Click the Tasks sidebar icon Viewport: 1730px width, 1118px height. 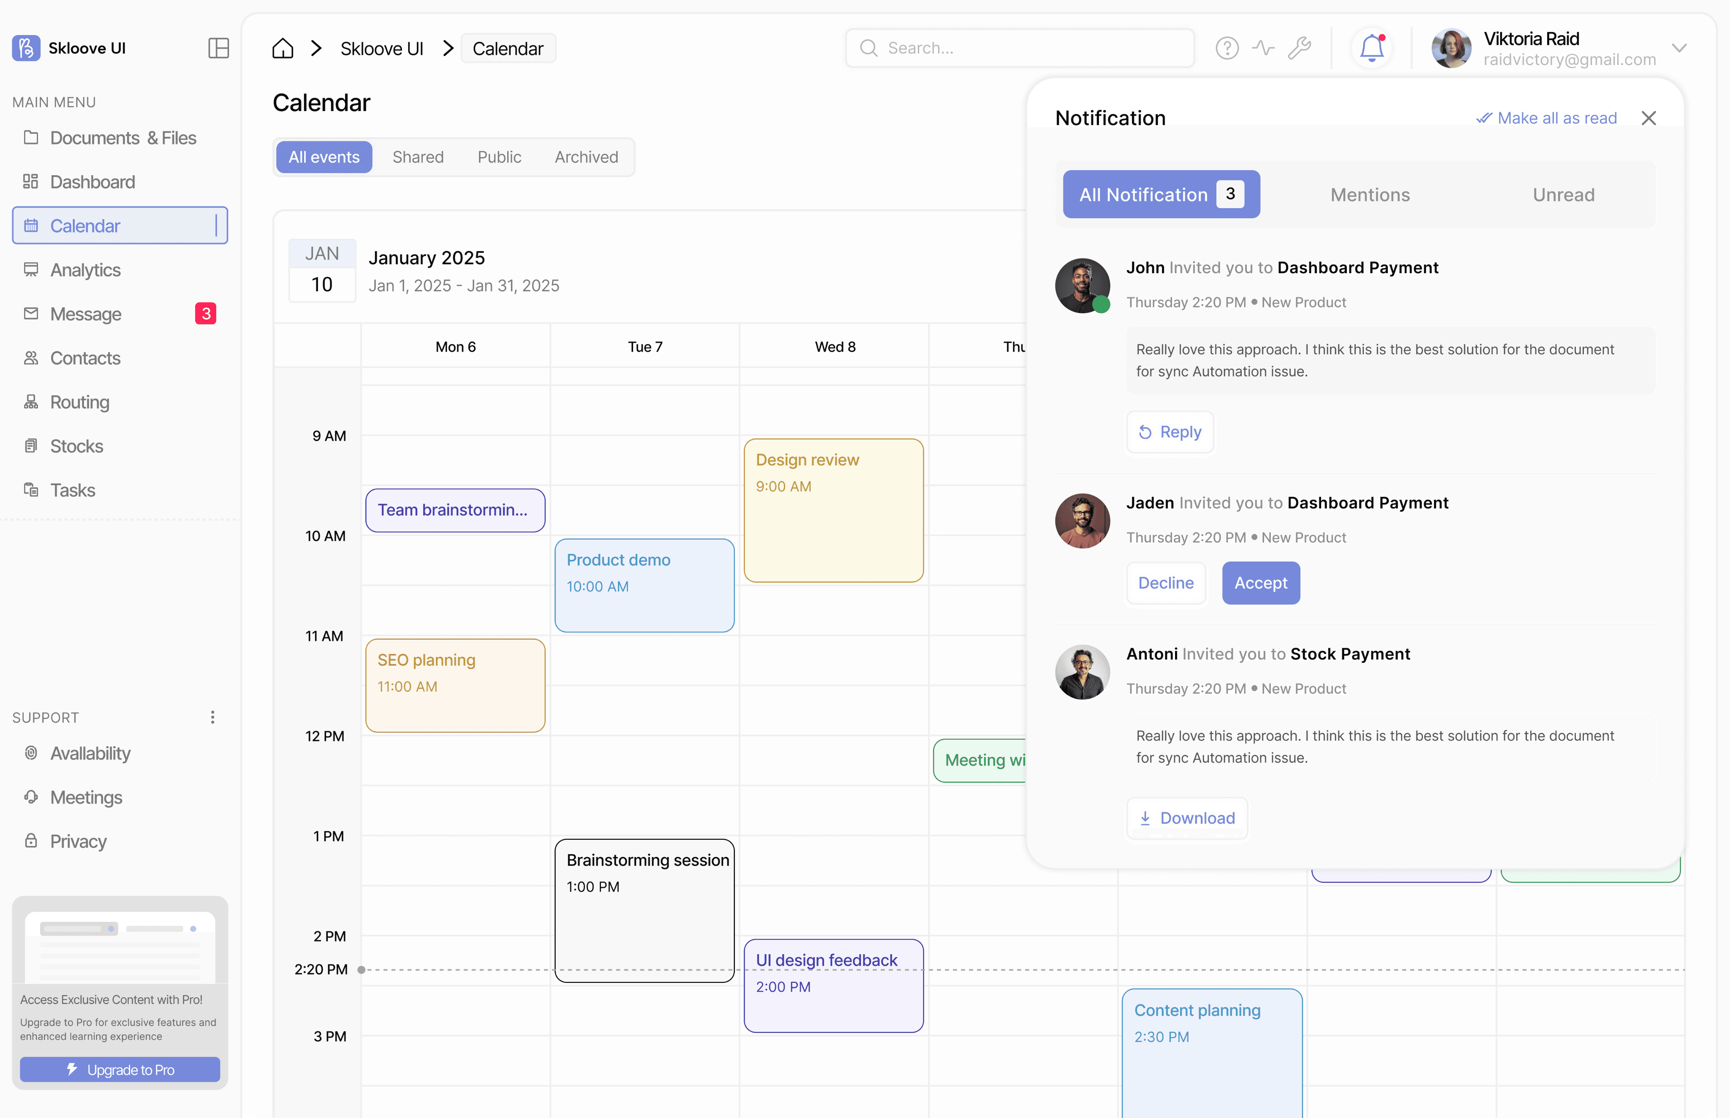[x=30, y=490]
